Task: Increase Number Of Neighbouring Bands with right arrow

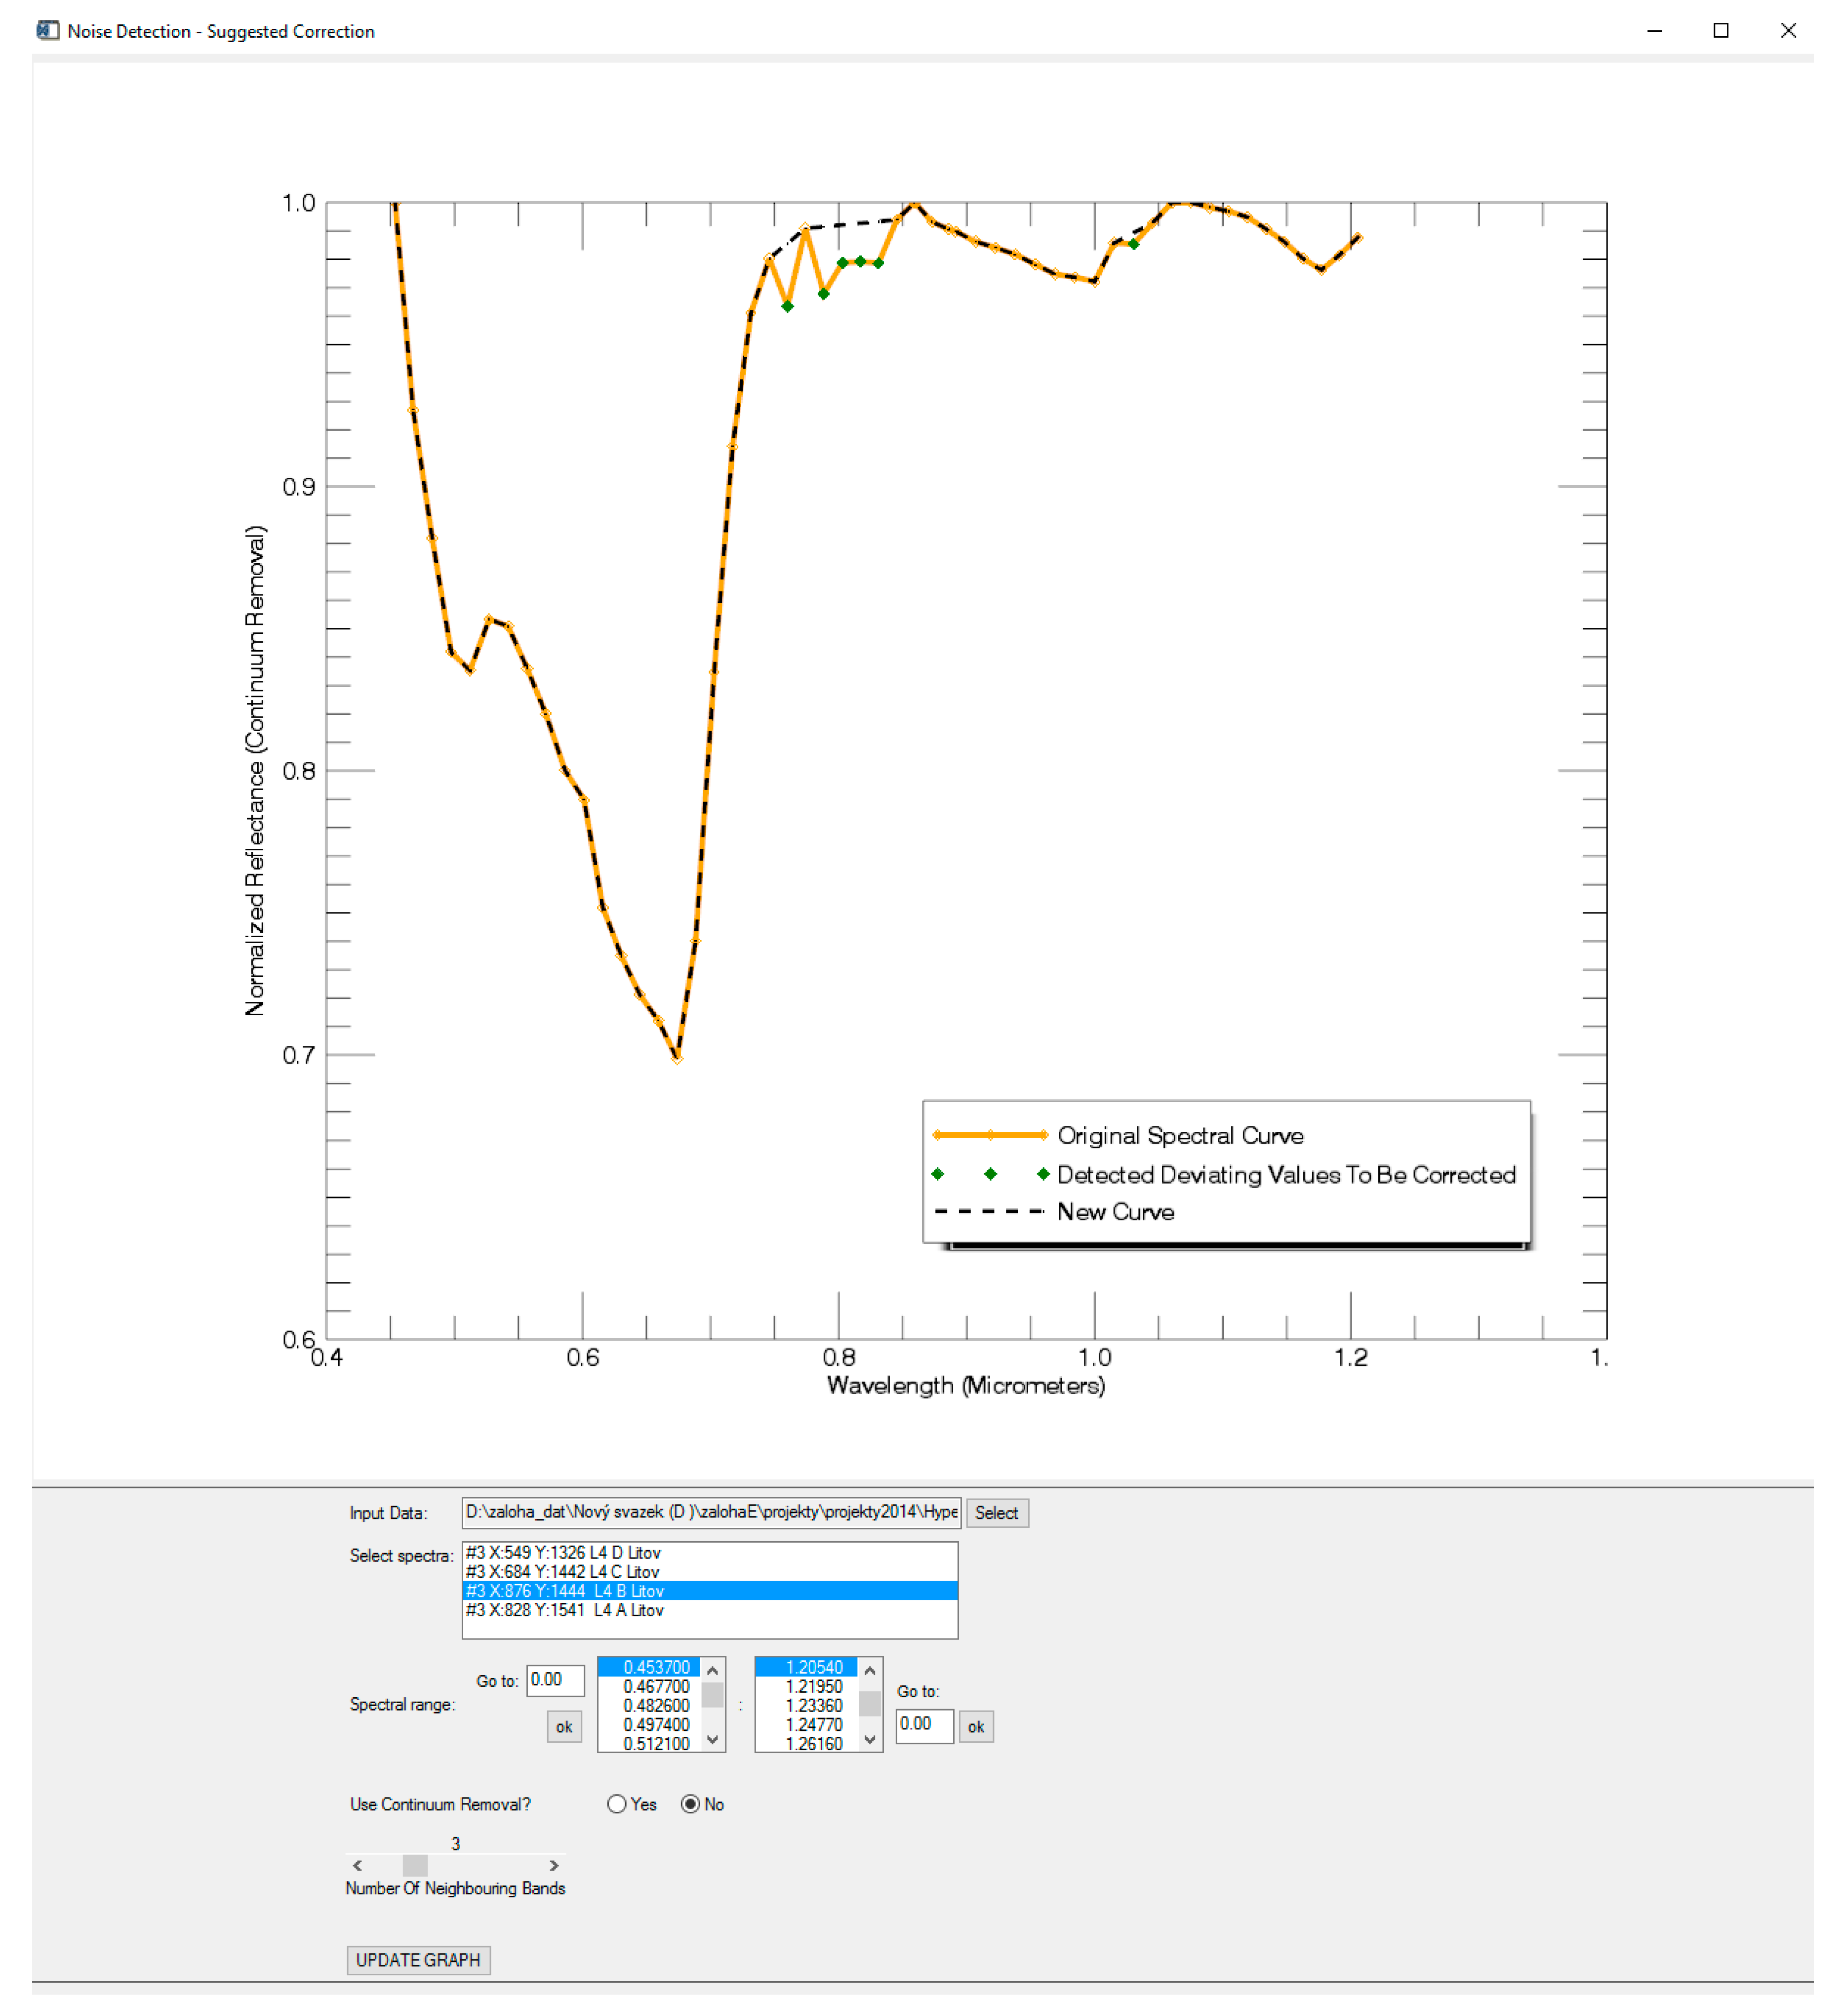Action: pyautogui.click(x=554, y=1865)
